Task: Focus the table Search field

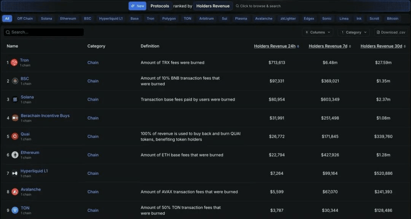Action: pos(44,32)
